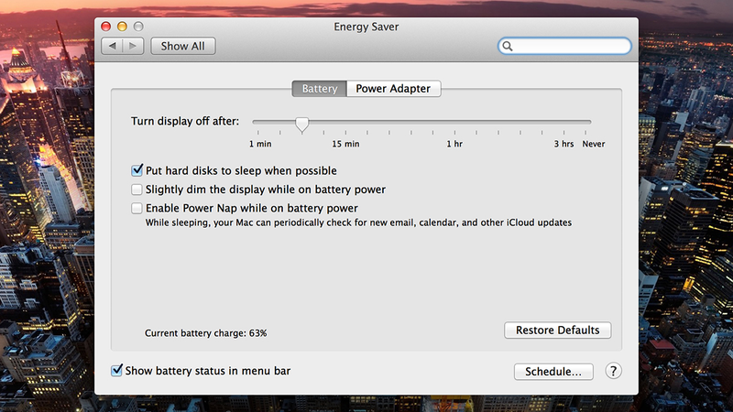Focus the preferences search field
The image size is (733, 412).
pos(564,46)
